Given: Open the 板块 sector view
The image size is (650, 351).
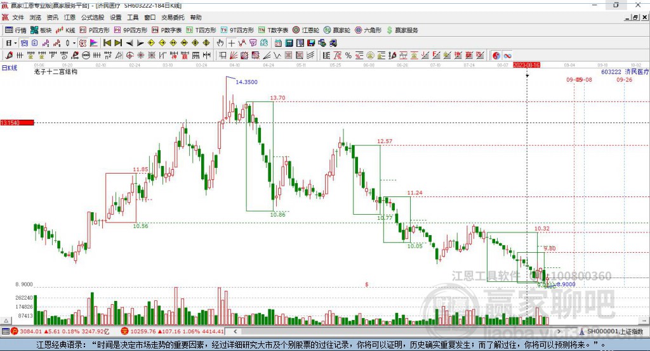Looking at the screenshot, I should tap(41, 30).
